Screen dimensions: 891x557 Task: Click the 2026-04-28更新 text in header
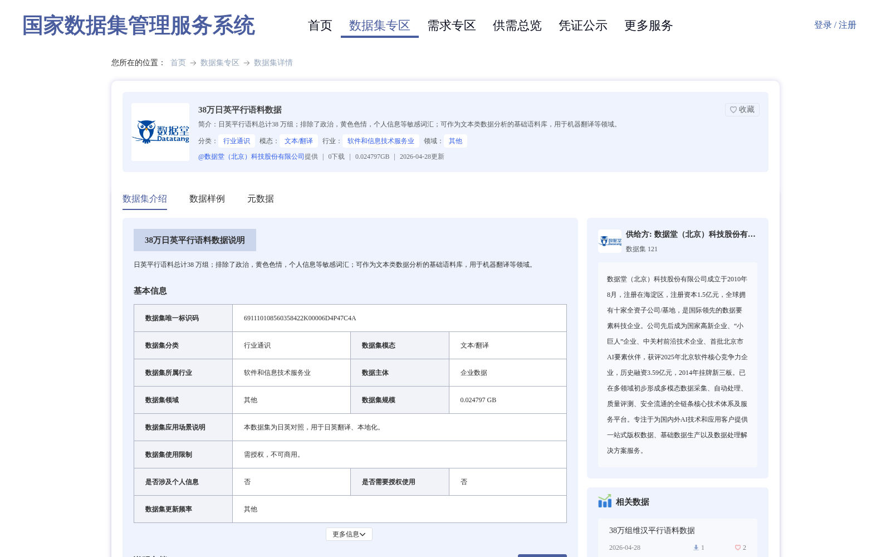tap(422, 157)
